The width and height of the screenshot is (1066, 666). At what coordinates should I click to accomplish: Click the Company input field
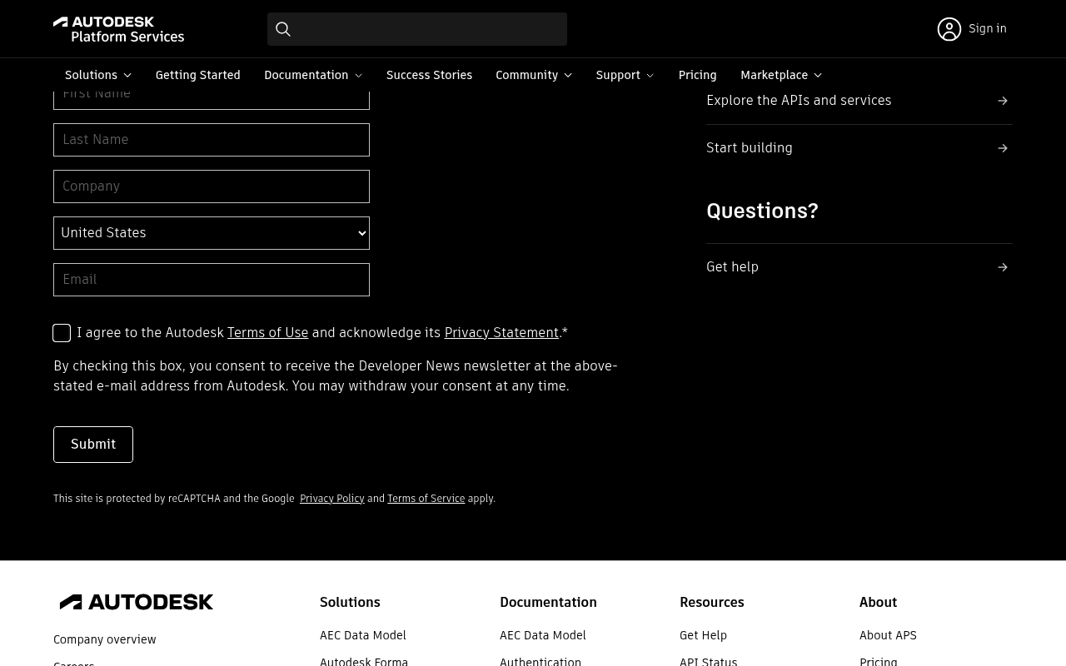pos(212,186)
